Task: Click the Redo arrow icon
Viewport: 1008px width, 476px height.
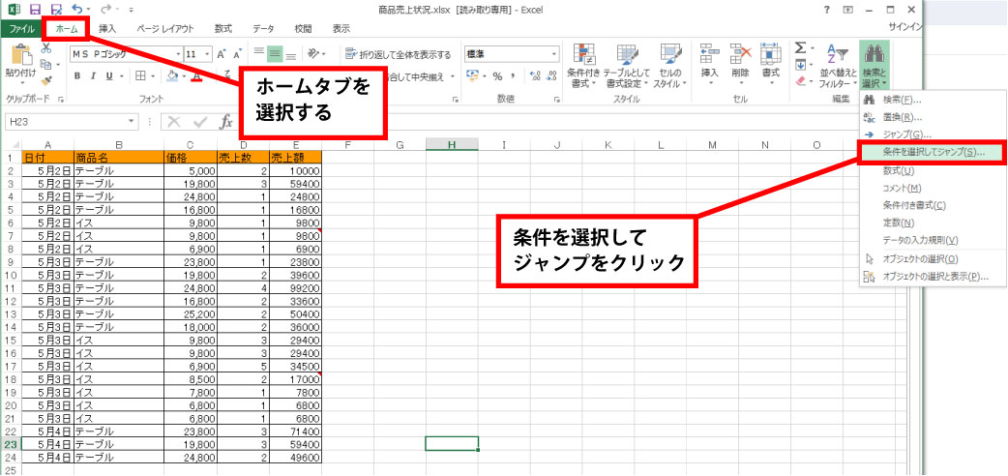Action: (x=107, y=10)
